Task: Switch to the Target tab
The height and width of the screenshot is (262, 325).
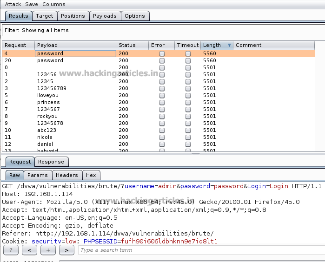Action: [x=44, y=16]
